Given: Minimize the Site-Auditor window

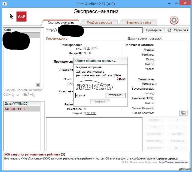Looking at the screenshot, I should (x=169, y=4).
